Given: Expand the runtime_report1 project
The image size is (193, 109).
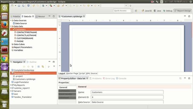Looking at the screenshot, I should click(x=11, y=88).
